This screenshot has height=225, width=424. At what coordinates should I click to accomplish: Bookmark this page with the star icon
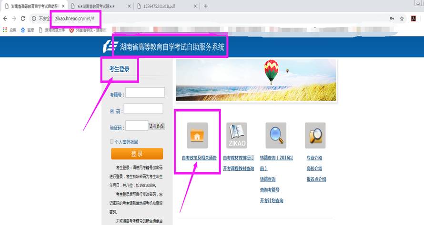(x=402, y=19)
